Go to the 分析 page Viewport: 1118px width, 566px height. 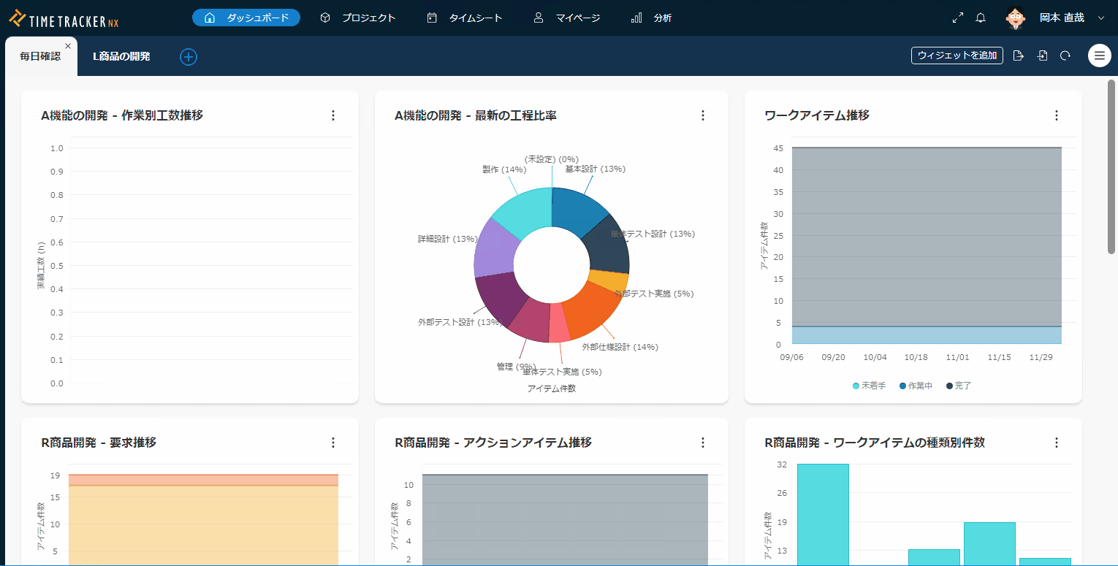(x=651, y=18)
